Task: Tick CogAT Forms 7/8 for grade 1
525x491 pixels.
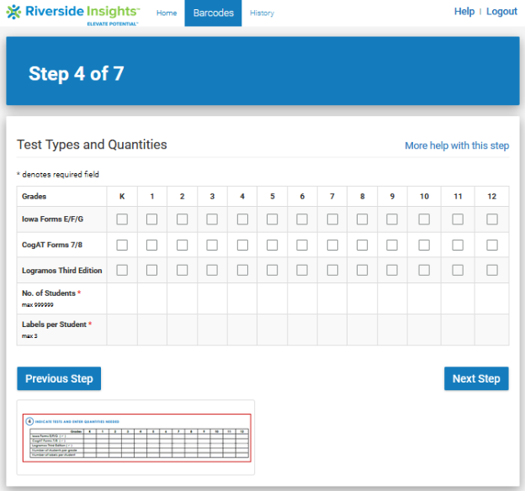Action: coord(151,245)
